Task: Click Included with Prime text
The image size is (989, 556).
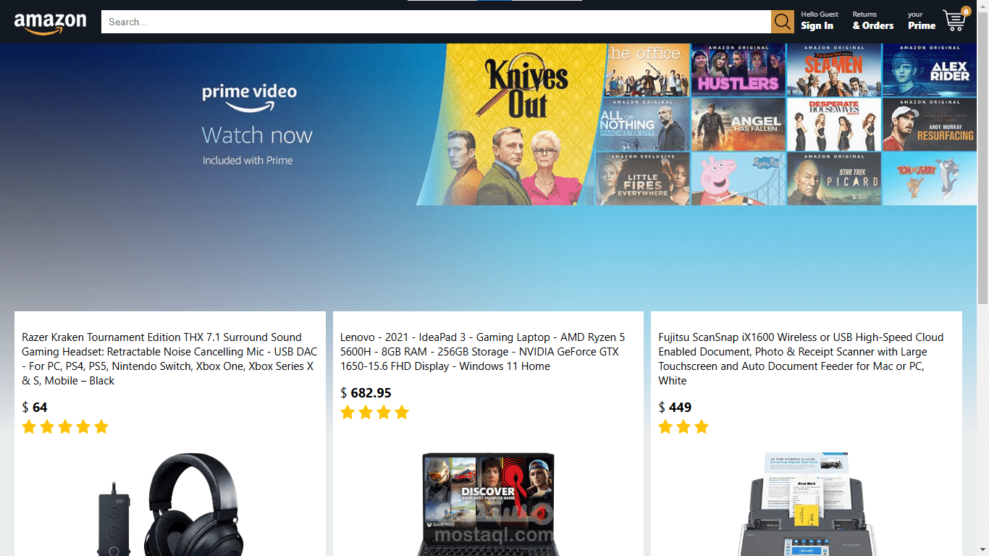Action: pos(248,161)
